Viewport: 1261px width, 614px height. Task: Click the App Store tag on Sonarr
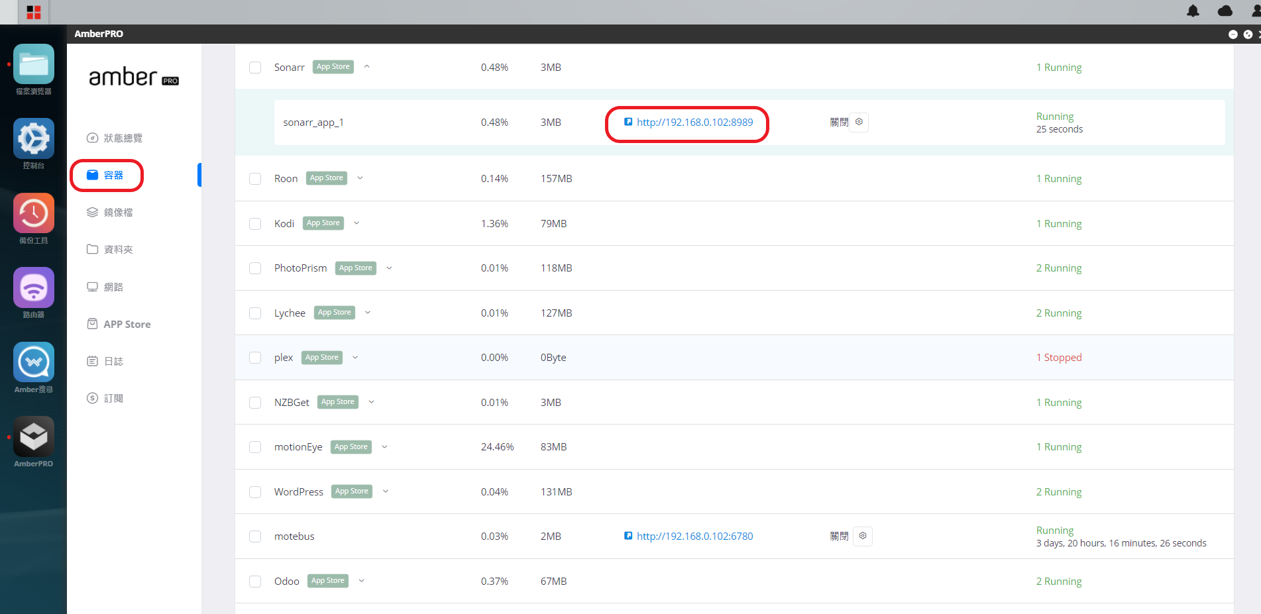[x=333, y=67]
